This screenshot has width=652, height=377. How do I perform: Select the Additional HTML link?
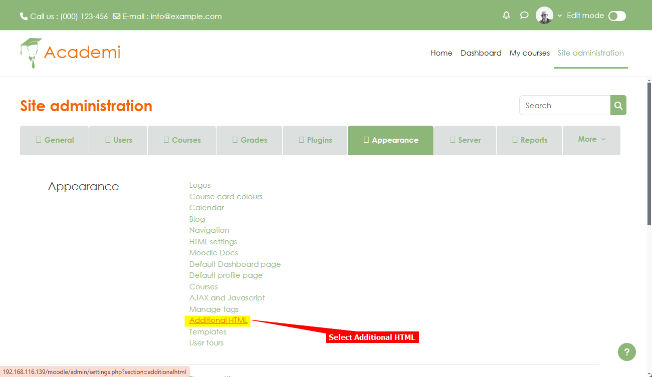click(219, 320)
